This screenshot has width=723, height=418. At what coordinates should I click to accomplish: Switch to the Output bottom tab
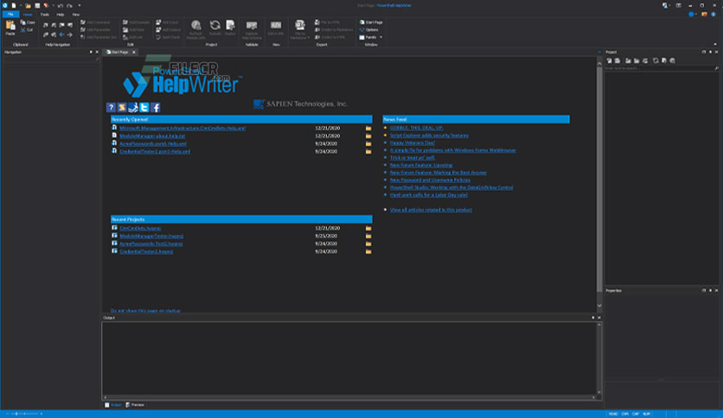pos(113,405)
